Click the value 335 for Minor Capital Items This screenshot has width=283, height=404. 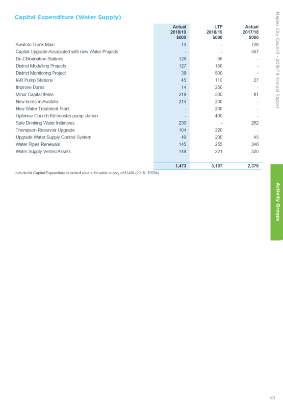[x=219, y=95]
